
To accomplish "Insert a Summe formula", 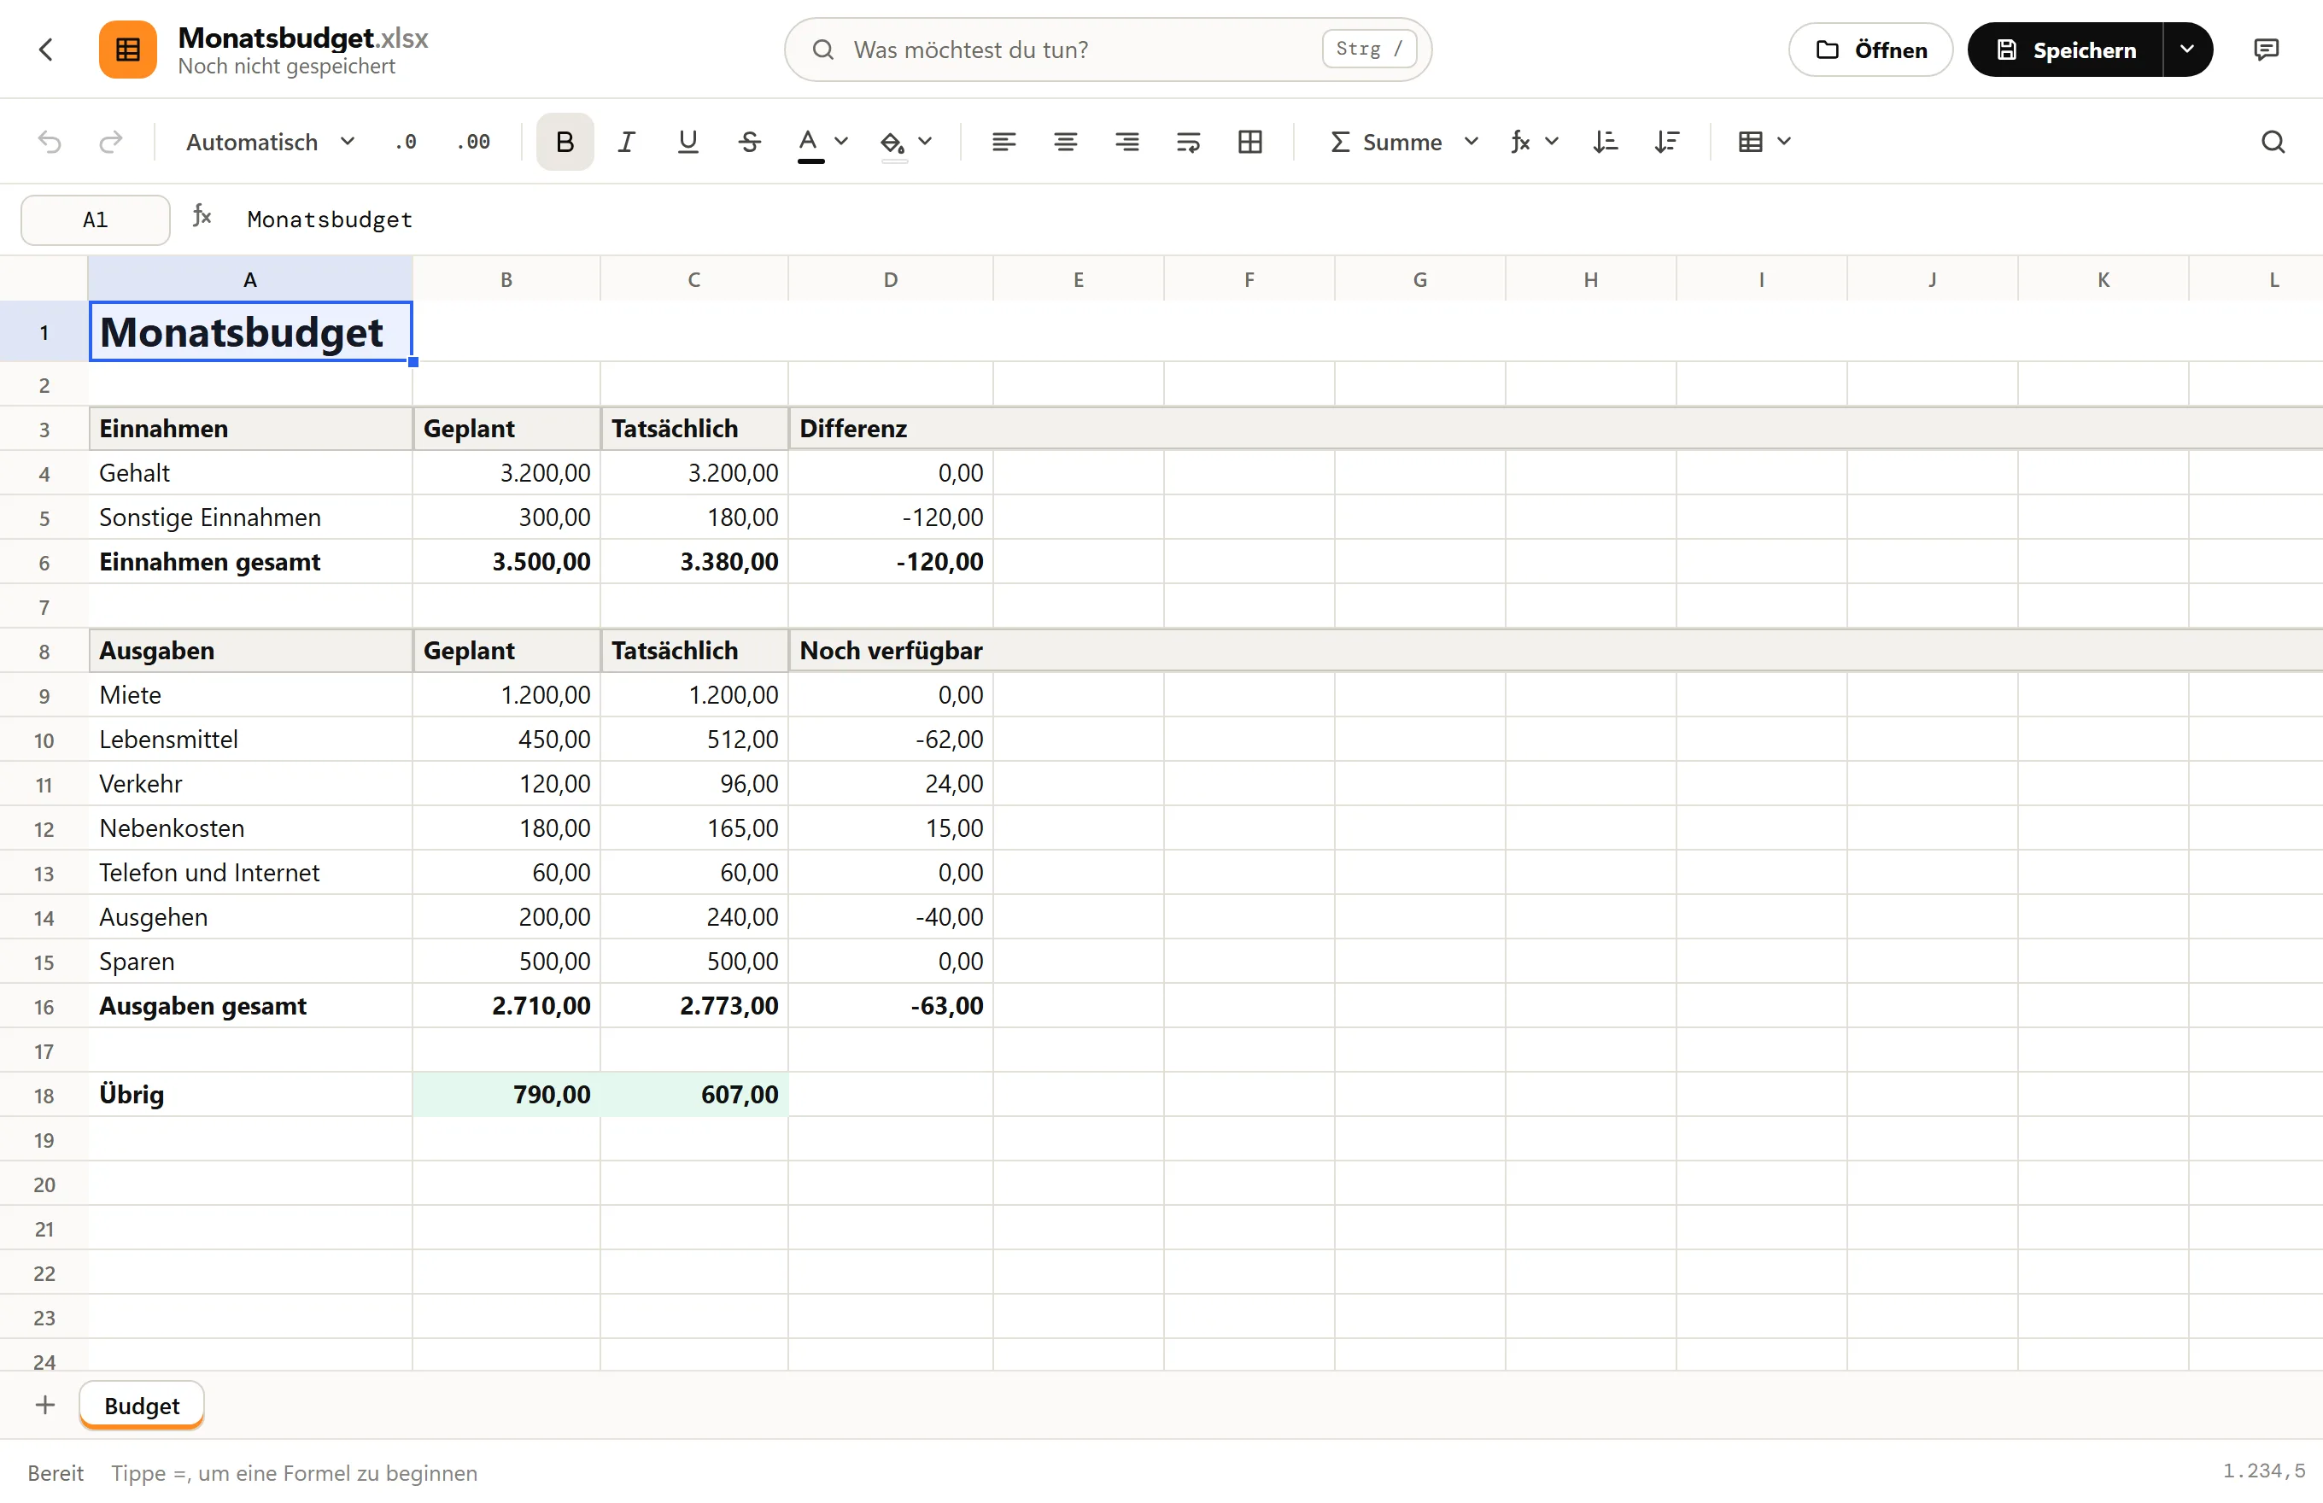I will click(x=1386, y=143).
